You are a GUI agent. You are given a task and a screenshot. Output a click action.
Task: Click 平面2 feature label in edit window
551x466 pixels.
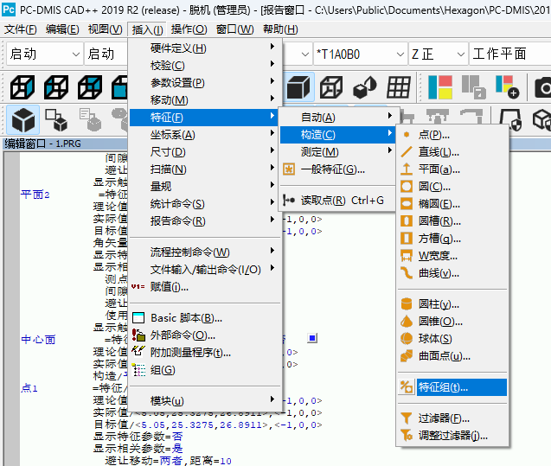tap(35, 194)
